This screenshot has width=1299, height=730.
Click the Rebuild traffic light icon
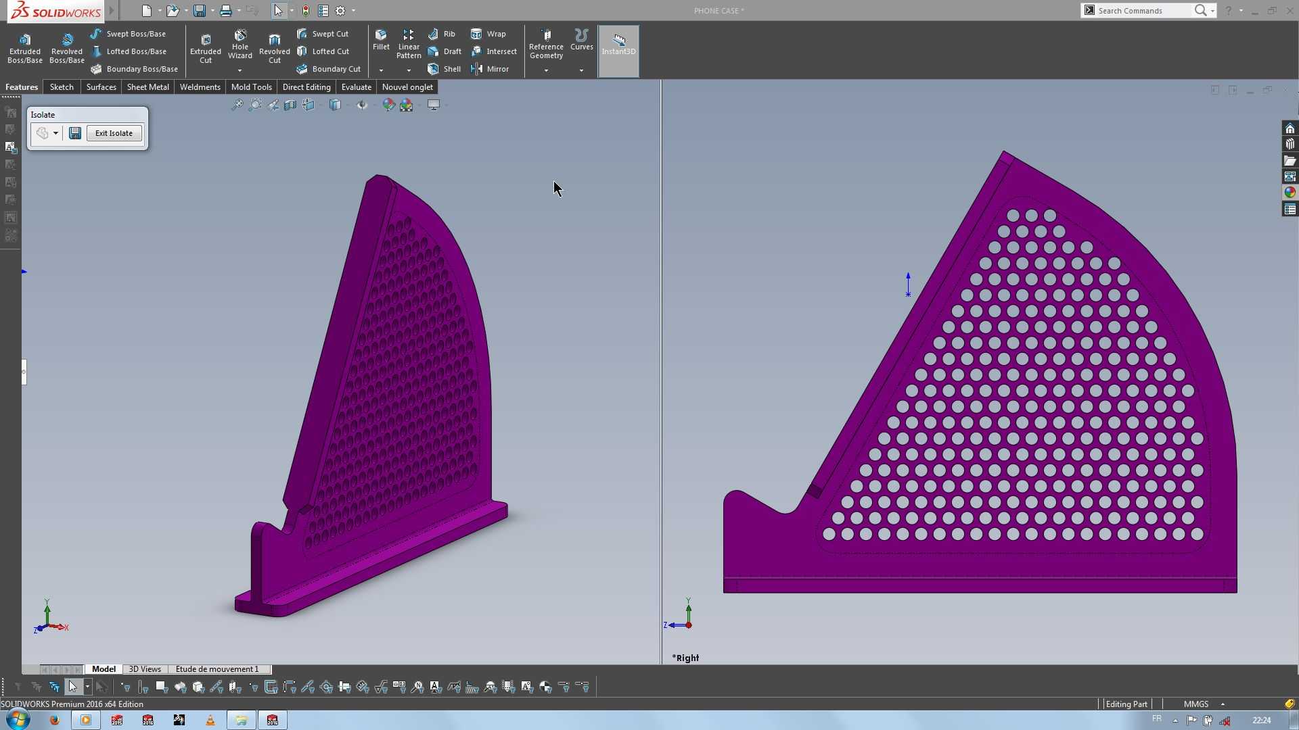pyautogui.click(x=306, y=11)
